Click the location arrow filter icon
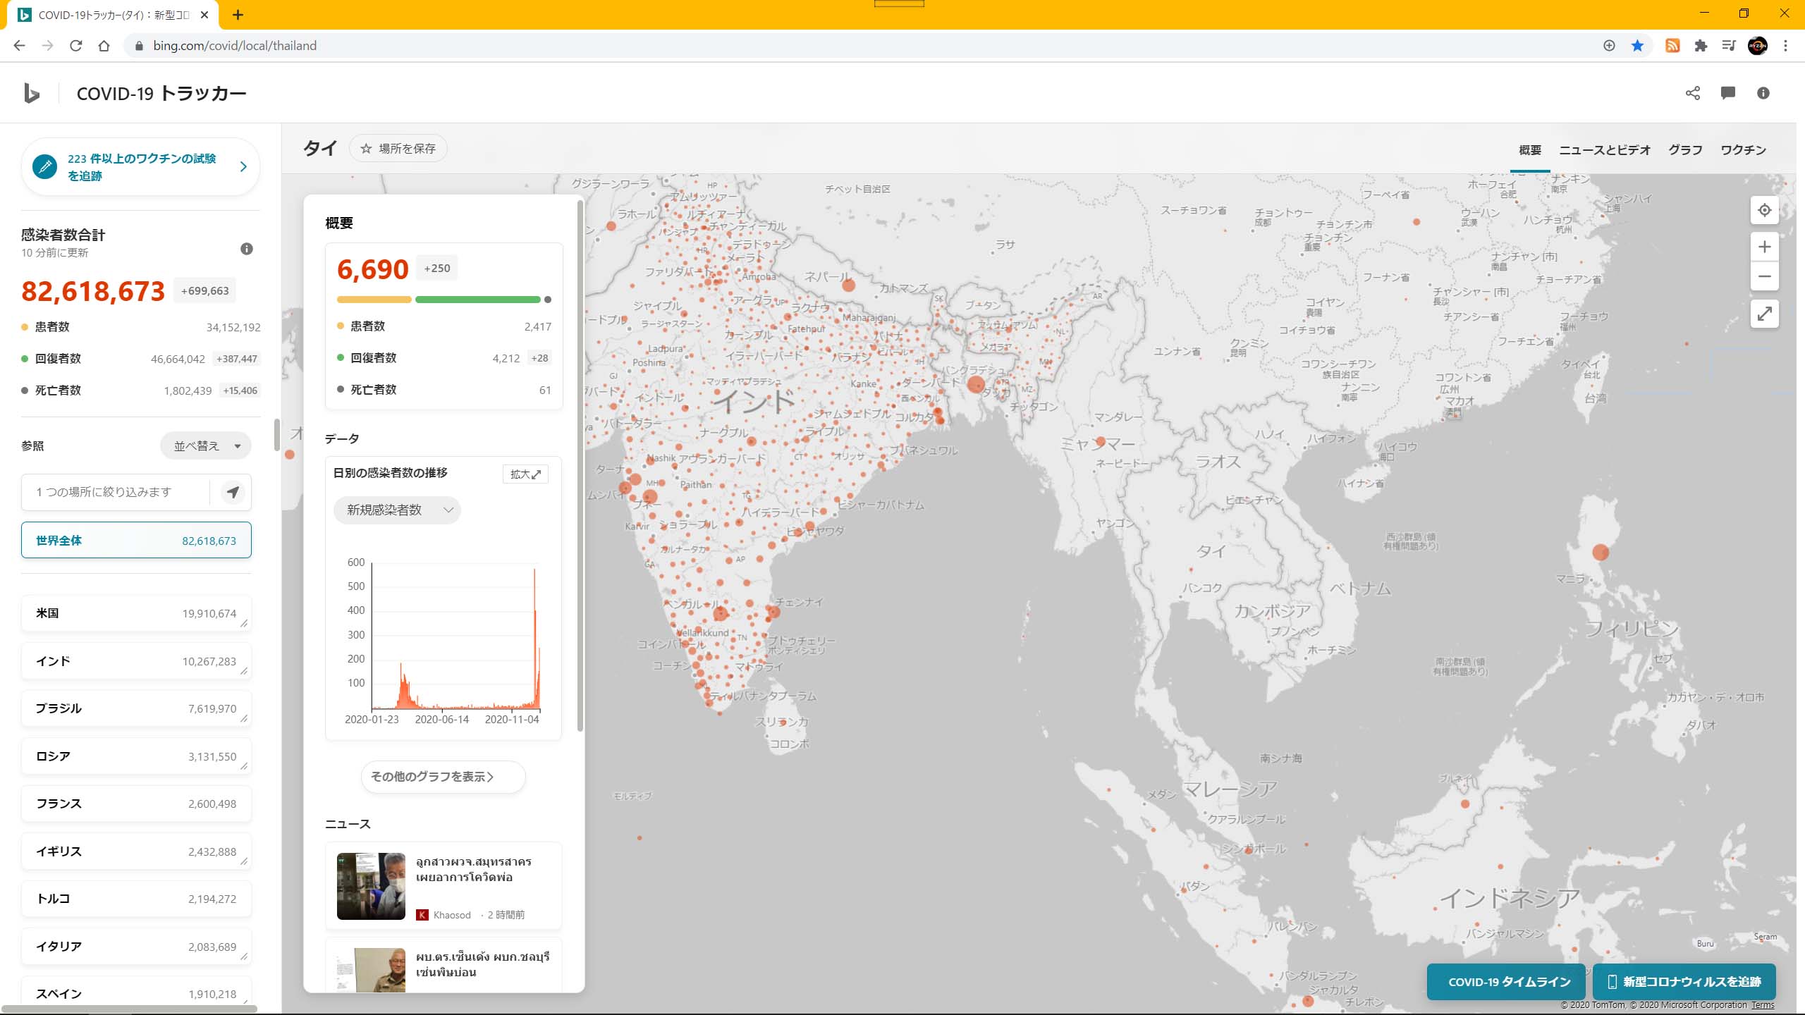The image size is (1805, 1015). [233, 492]
